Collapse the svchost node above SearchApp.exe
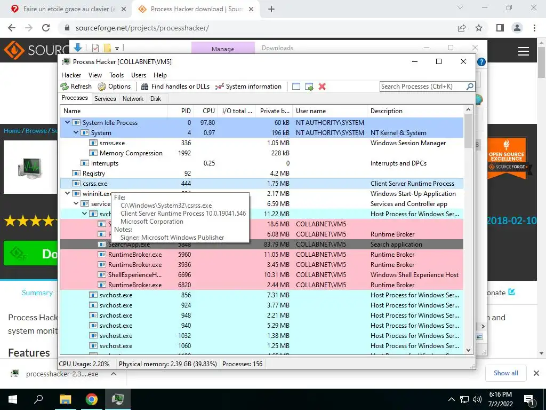The width and height of the screenshot is (546, 410). [85, 214]
